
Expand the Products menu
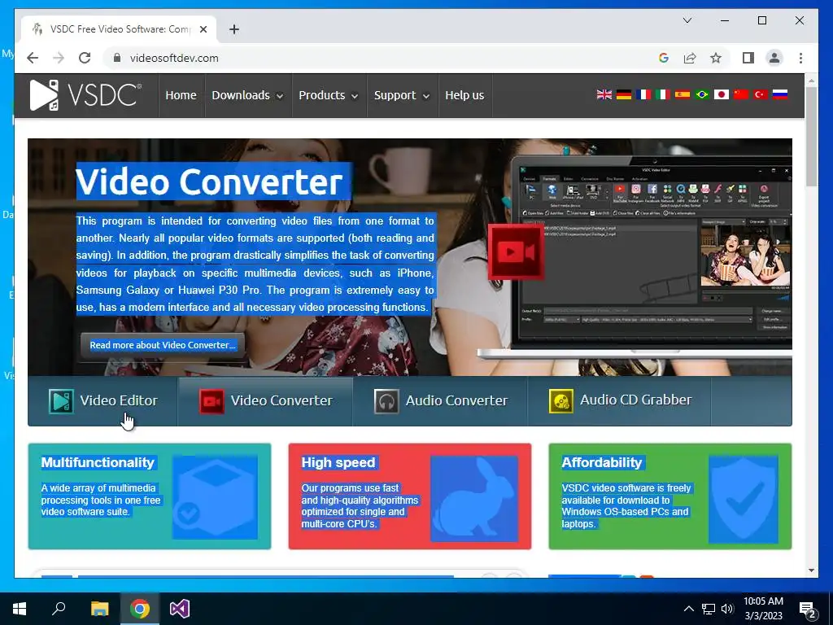pyautogui.click(x=329, y=96)
